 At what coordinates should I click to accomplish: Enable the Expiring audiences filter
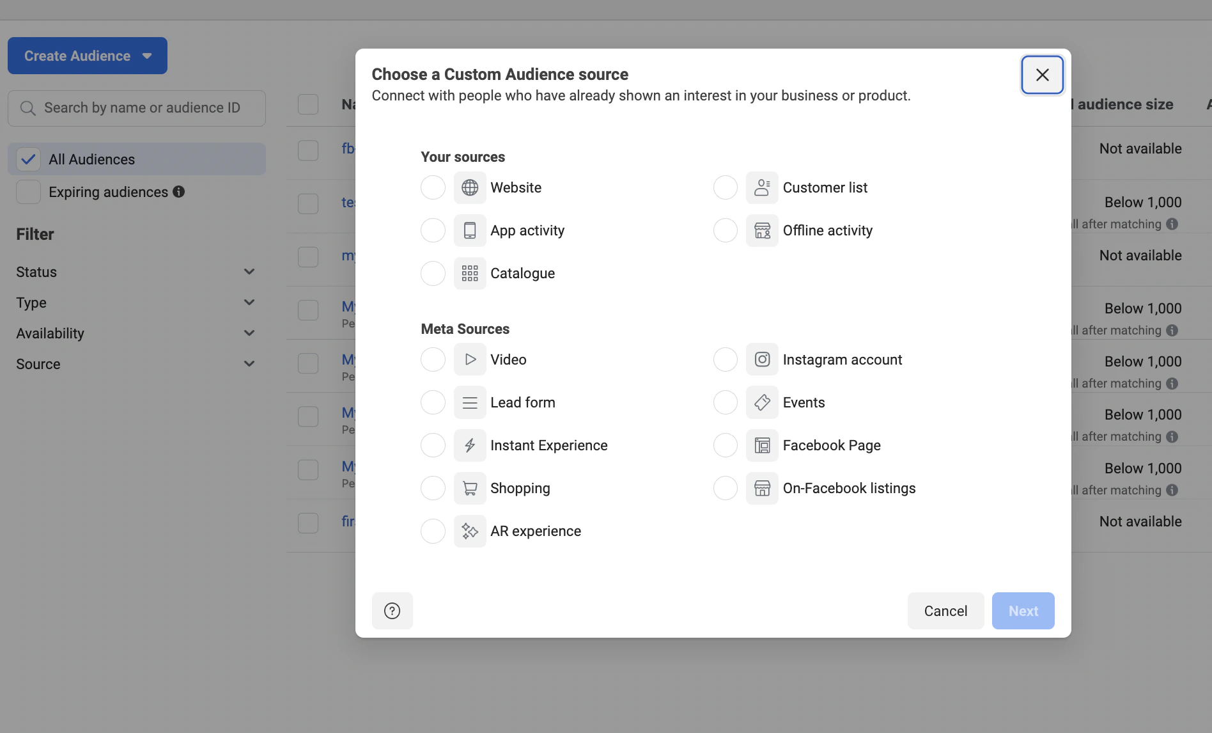point(28,192)
